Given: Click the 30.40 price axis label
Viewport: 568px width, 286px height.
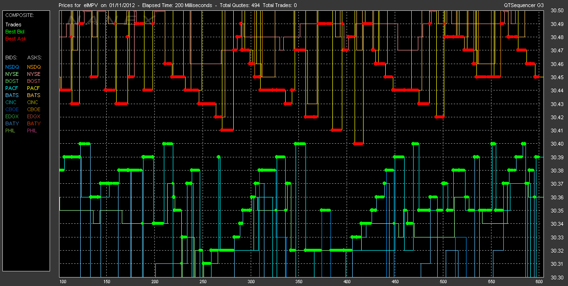Looking at the screenshot, I should pyautogui.click(x=556, y=144).
